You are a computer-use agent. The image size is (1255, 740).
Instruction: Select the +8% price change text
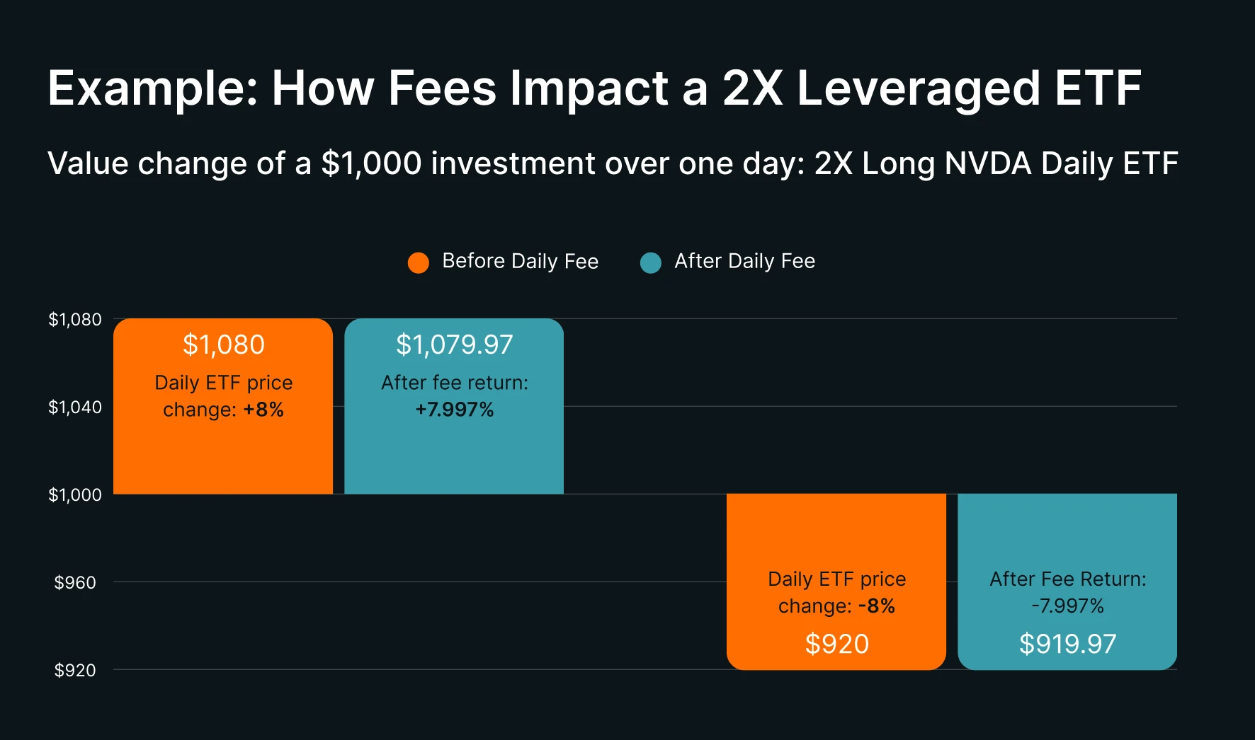[x=263, y=410]
